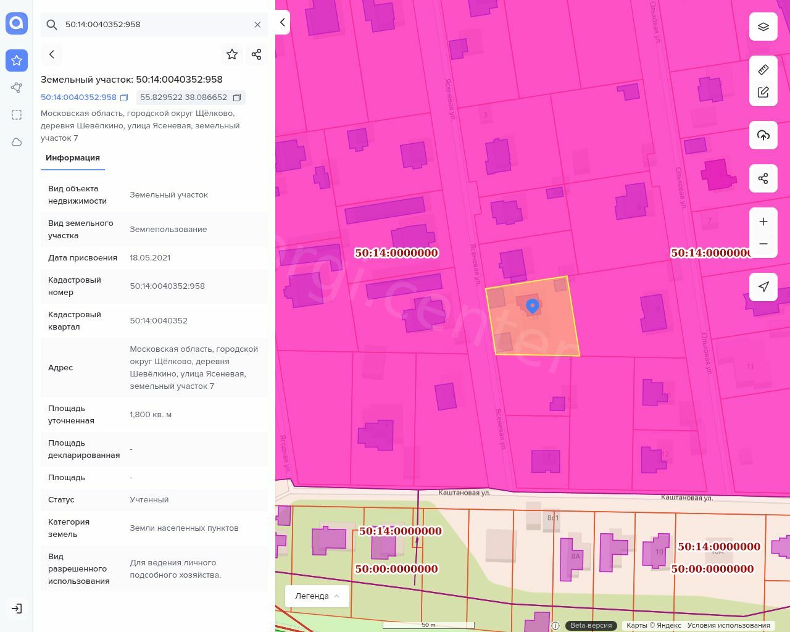Viewport: 790px width, 632px height.
Task: Add parcel to favorites with star
Action: (232, 54)
